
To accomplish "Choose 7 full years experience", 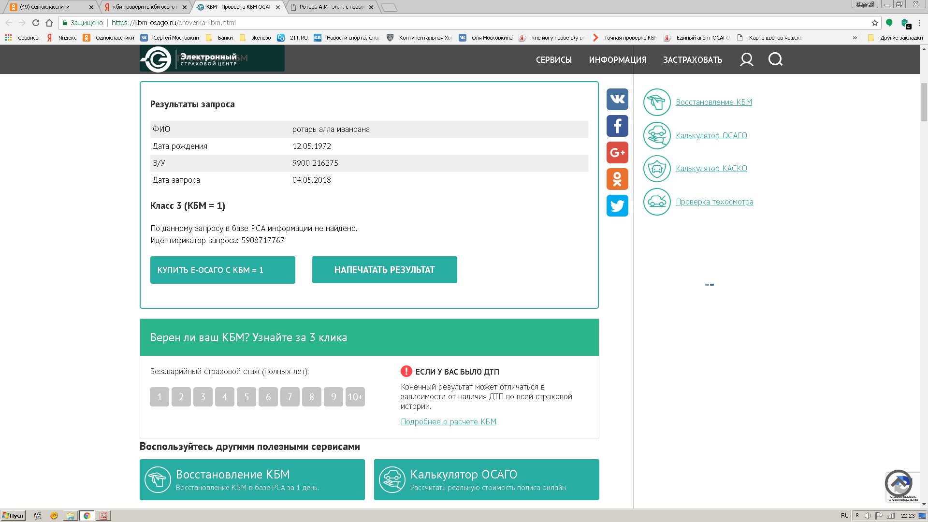I will pos(290,397).
